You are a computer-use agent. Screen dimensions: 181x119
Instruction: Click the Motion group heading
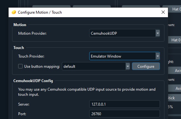[x=20, y=25]
